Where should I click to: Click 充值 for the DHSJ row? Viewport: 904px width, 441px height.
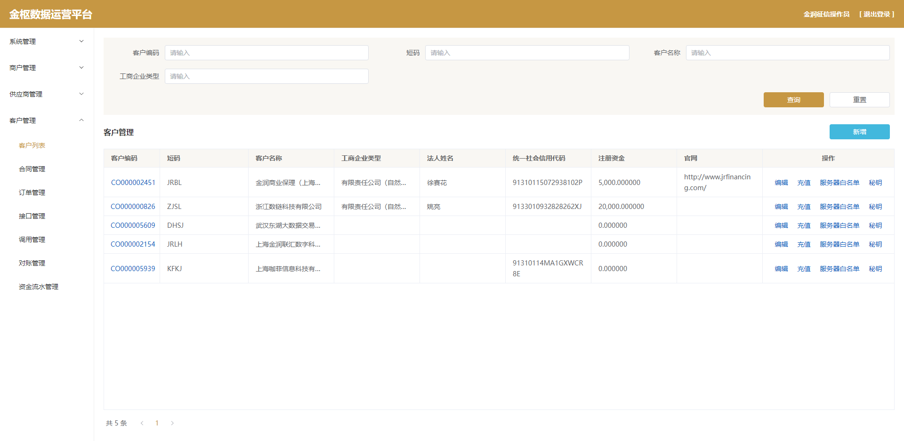(x=804, y=225)
